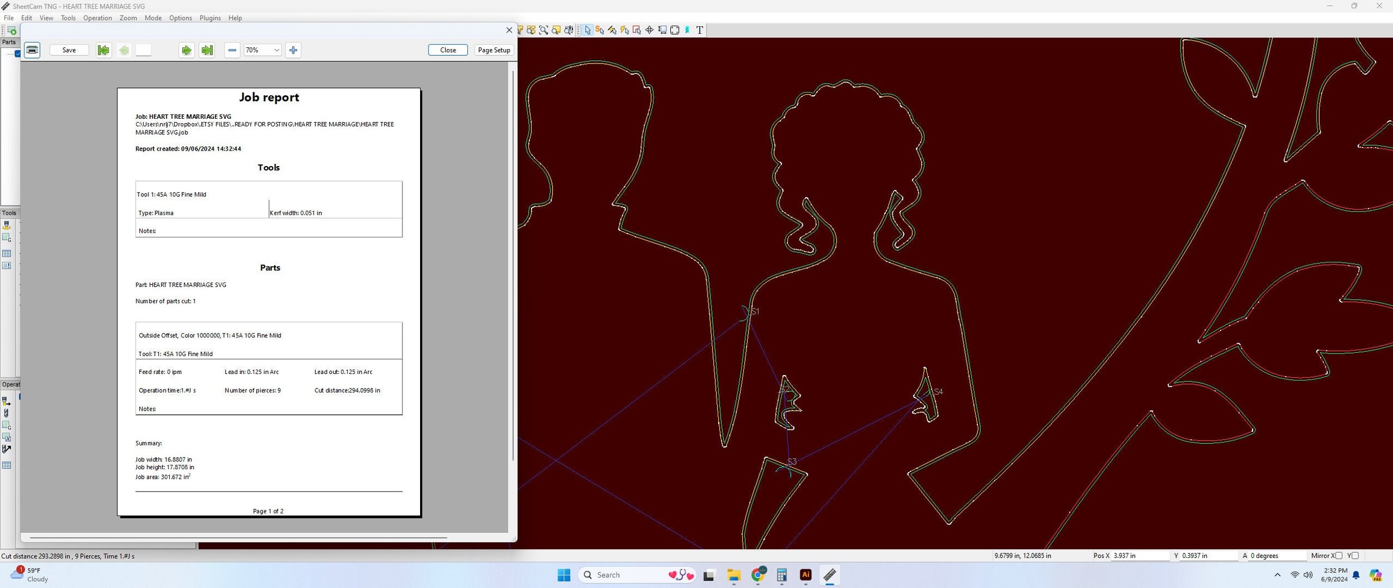
Task: Click the Save button in report dialog
Action: click(x=69, y=50)
